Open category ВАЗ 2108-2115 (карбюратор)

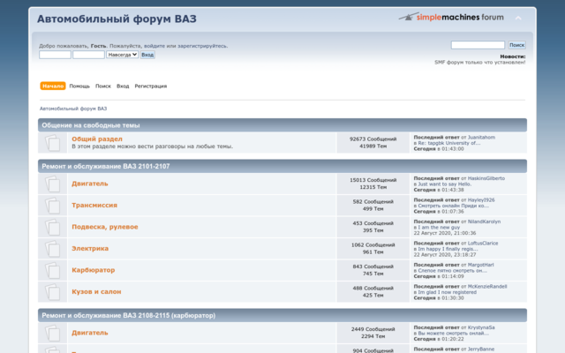129,316
